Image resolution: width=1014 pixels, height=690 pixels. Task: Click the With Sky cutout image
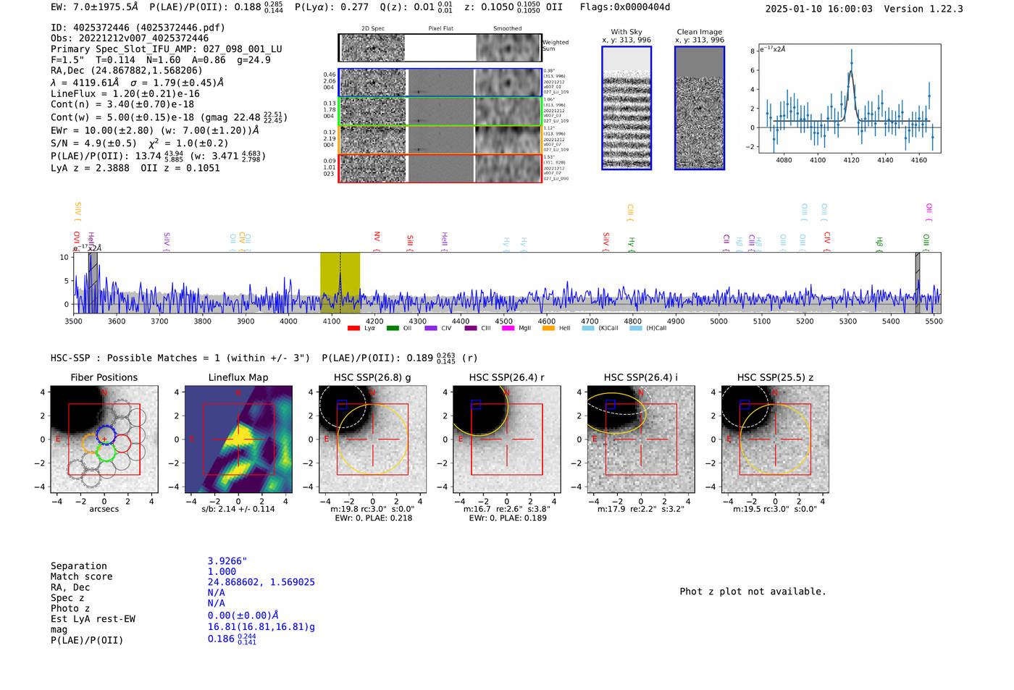pos(627,108)
